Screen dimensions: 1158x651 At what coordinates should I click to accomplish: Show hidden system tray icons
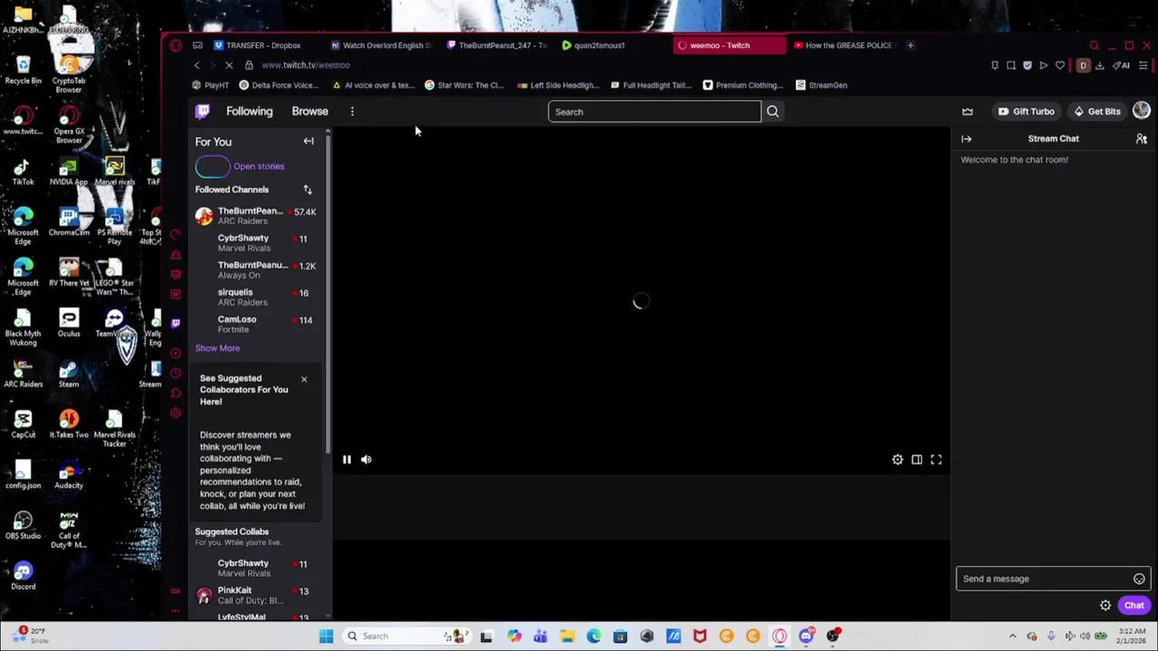(x=1012, y=636)
